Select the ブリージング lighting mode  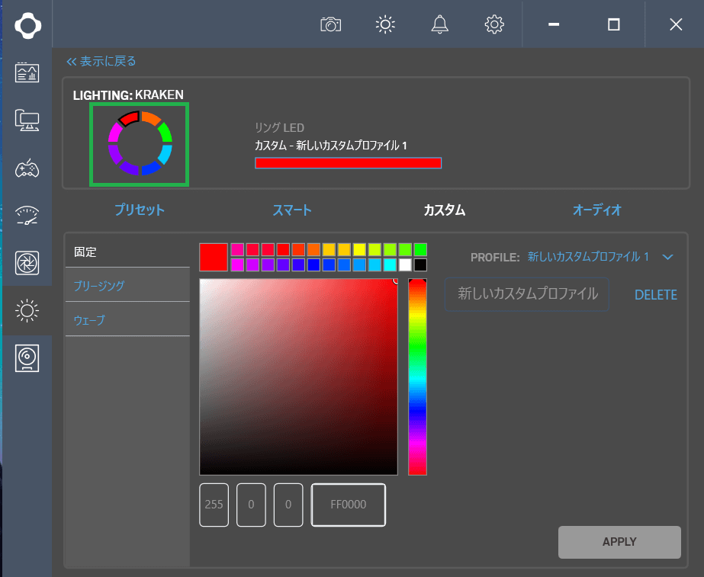pyautogui.click(x=127, y=285)
